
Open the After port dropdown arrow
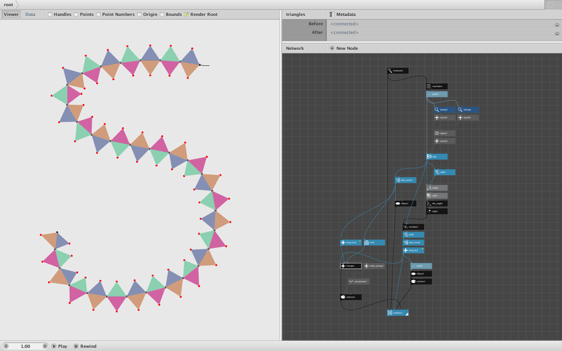click(557, 34)
